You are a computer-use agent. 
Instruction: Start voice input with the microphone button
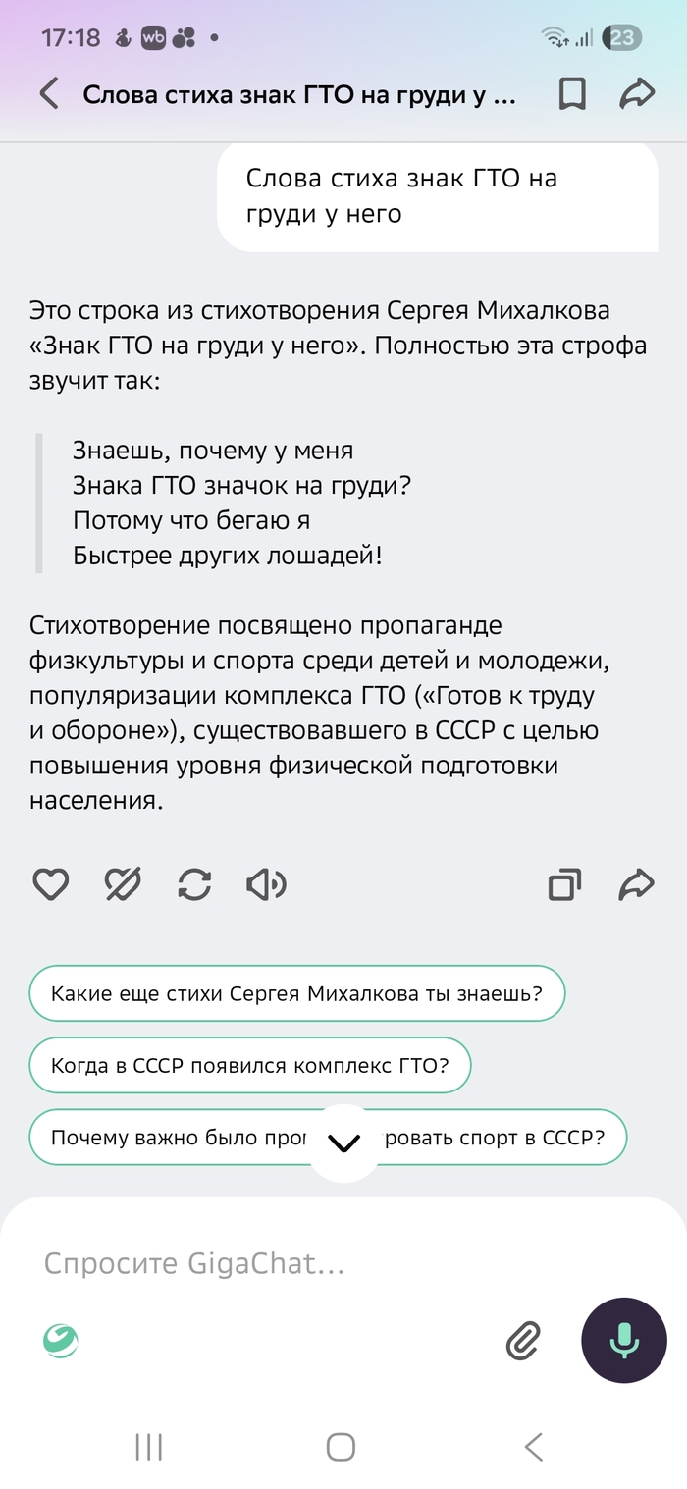point(623,1339)
